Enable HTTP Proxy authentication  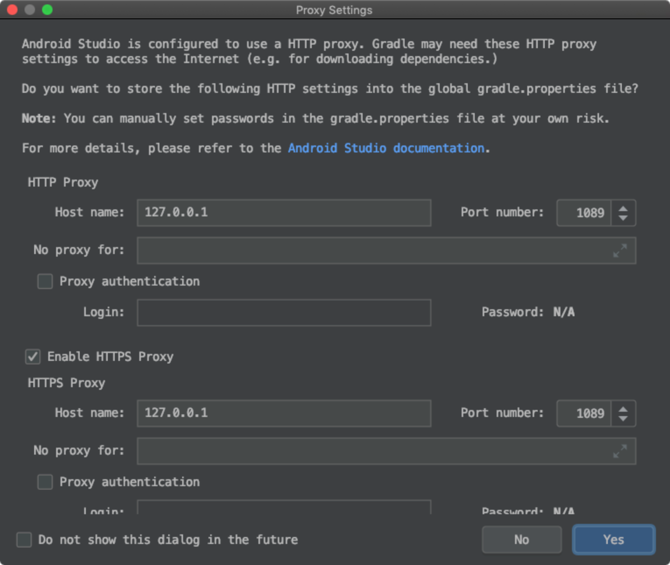pyautogui.click(x=45, y=281)
